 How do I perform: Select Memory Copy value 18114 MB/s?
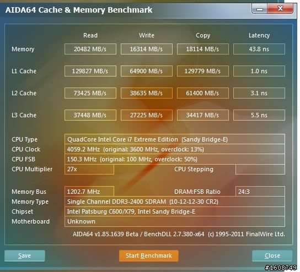[x=203, y=49]
